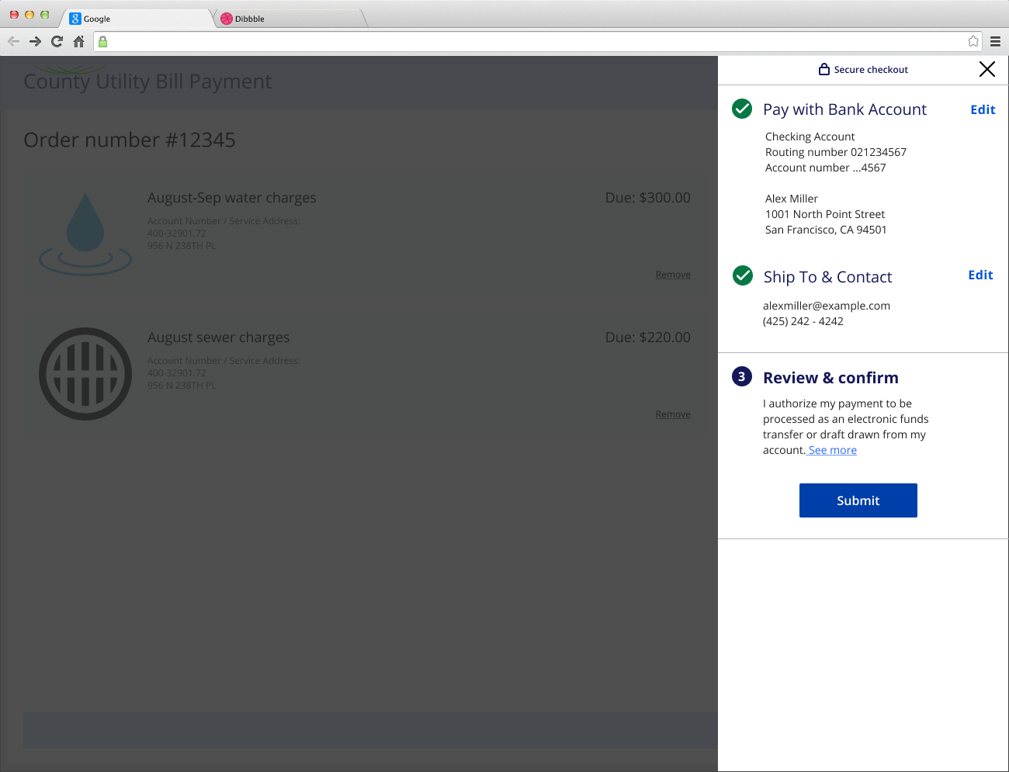
Task: Bookmark the page with the star icon
Action: (973, 41)
